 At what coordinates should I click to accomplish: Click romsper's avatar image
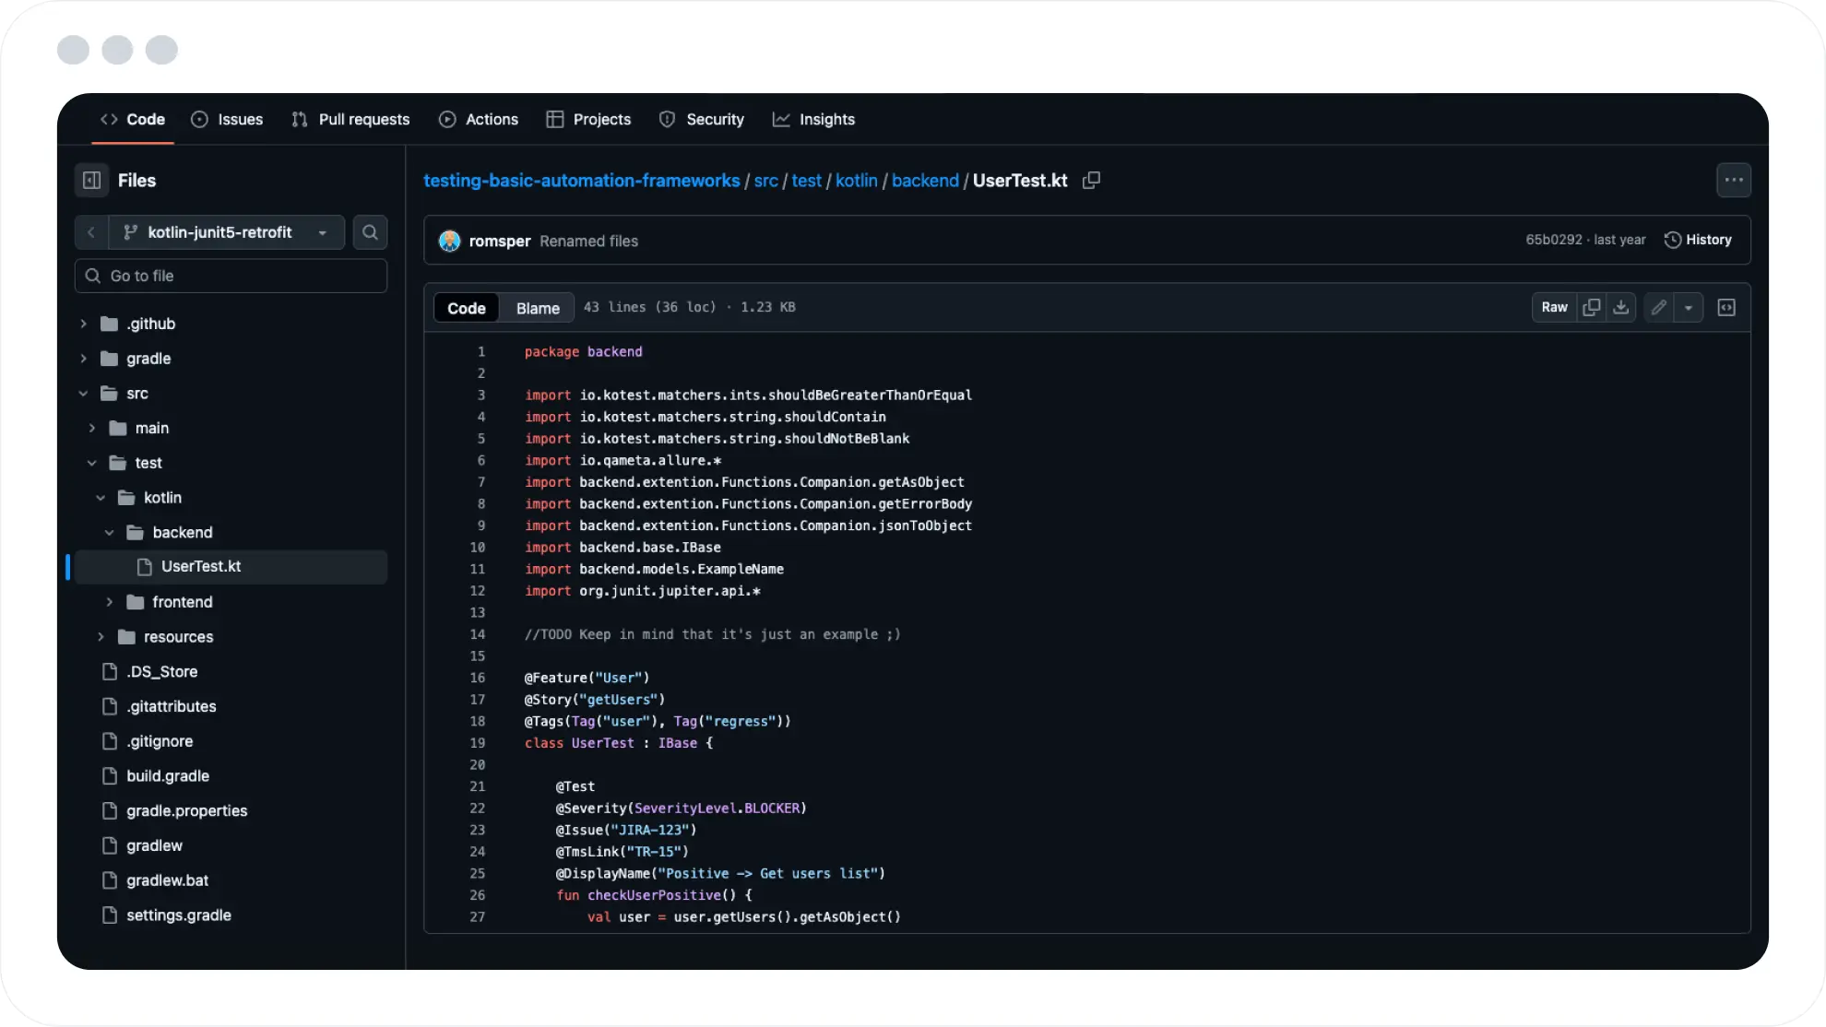click(449, 242)
